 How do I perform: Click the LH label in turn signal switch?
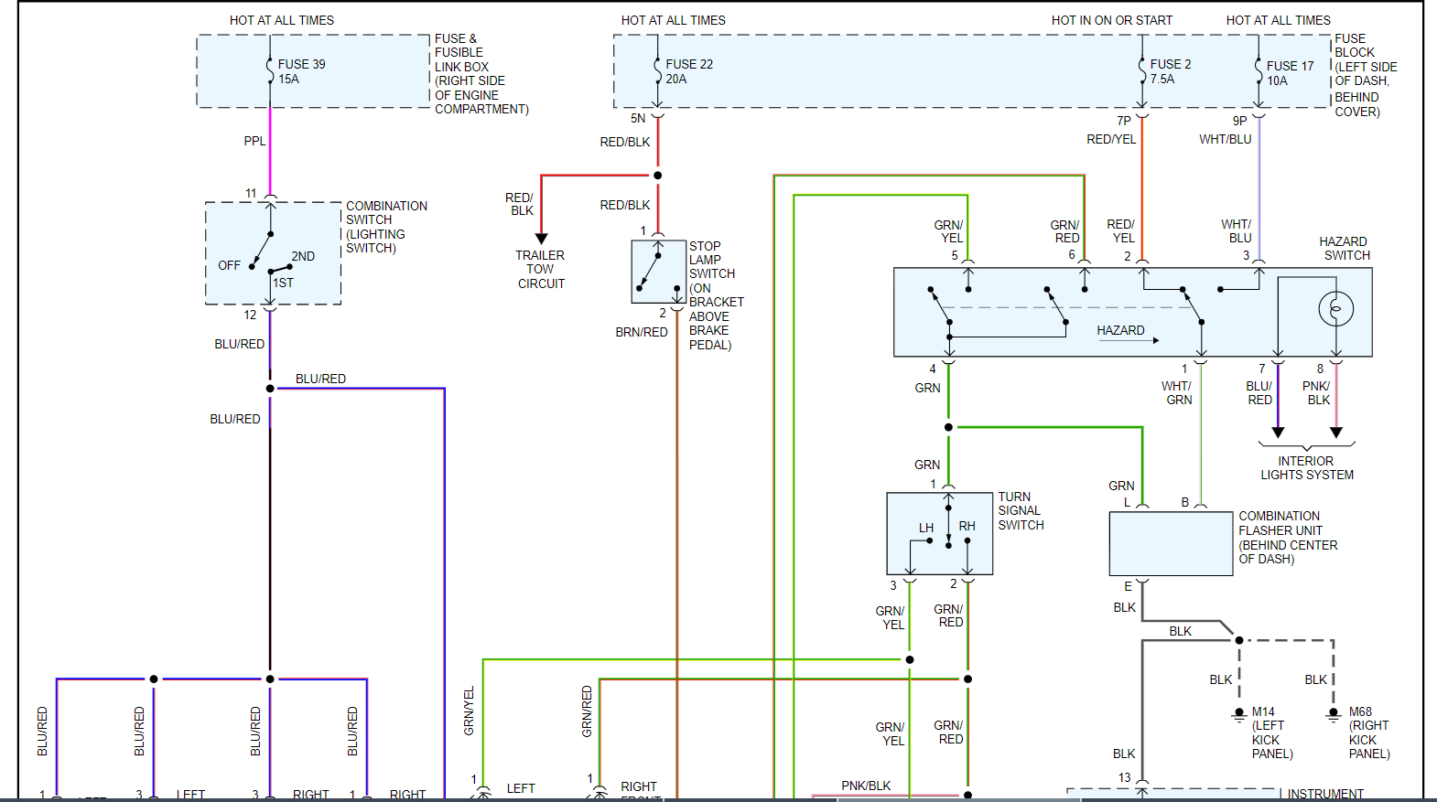click(x=926, y=528)
